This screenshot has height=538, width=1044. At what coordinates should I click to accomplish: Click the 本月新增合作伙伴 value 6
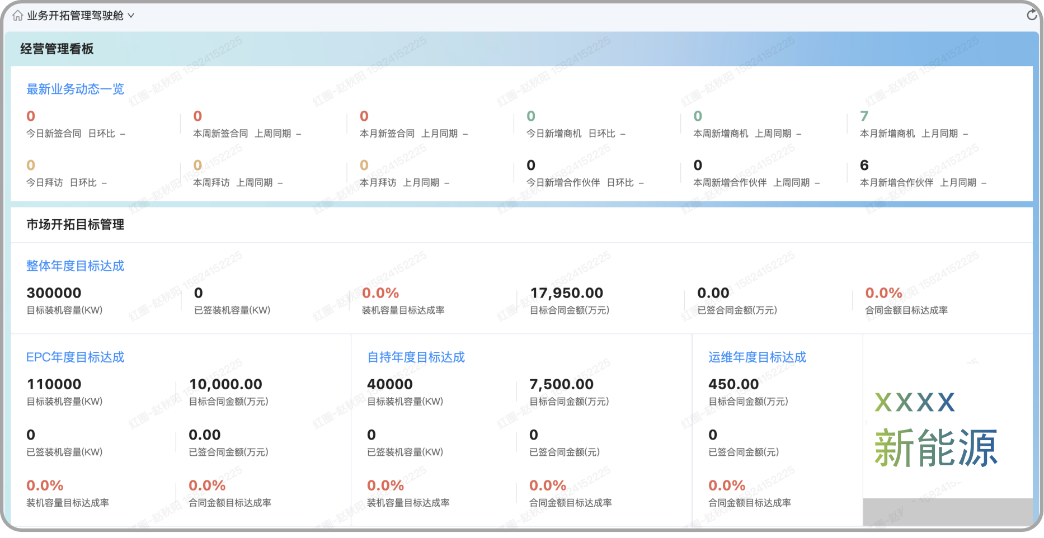864,165
